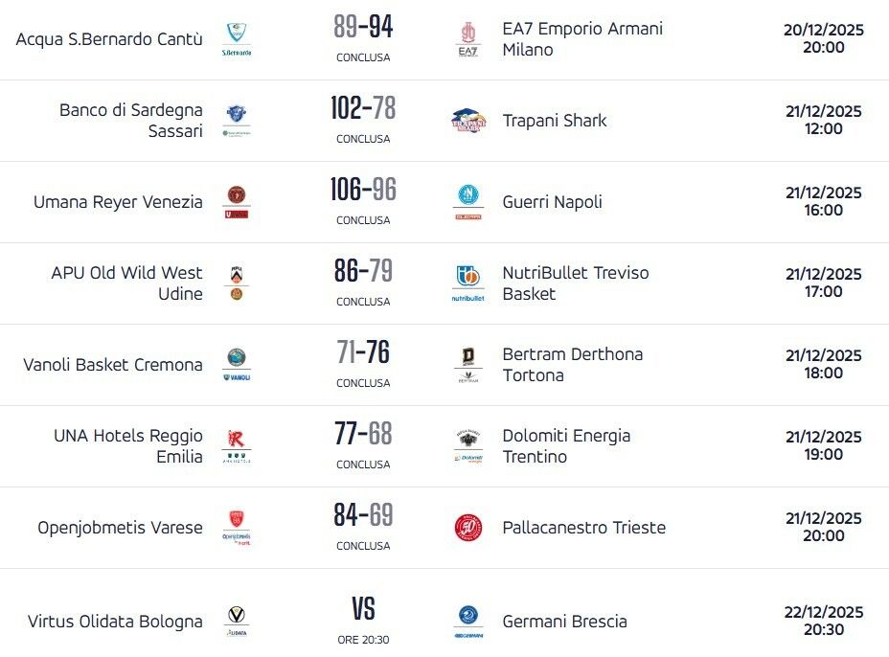Image resolution: width=889 pixels, height=657 pixels.
Task: Click the Acqua S.Bernardo Cantù team logo
Action: (x=237, y=39)
